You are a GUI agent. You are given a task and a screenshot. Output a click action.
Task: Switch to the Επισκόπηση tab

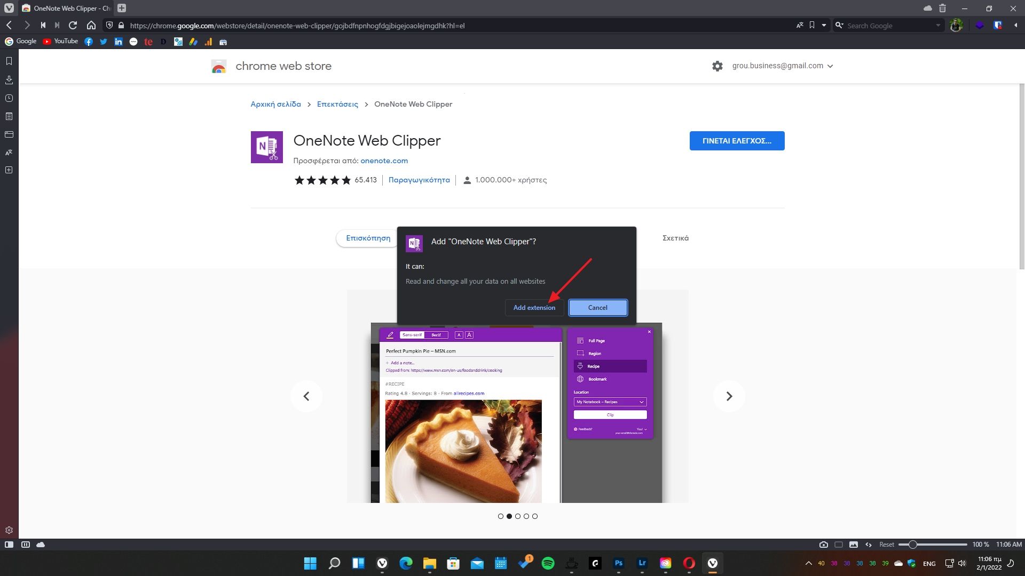[x=368, y=238]
